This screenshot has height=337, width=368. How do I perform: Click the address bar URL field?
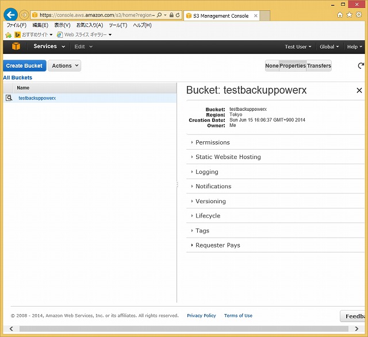click(x=97, y=15)
